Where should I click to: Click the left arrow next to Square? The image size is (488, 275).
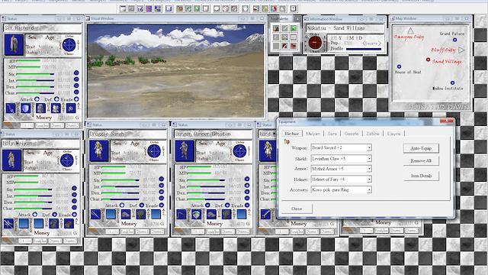364,44
